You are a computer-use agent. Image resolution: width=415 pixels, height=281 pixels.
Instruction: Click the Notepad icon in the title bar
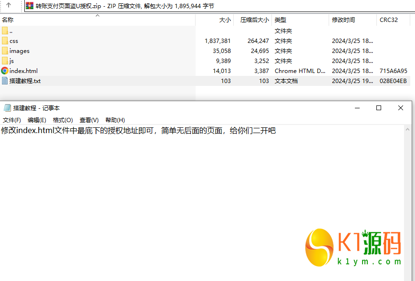click(7, 108)
